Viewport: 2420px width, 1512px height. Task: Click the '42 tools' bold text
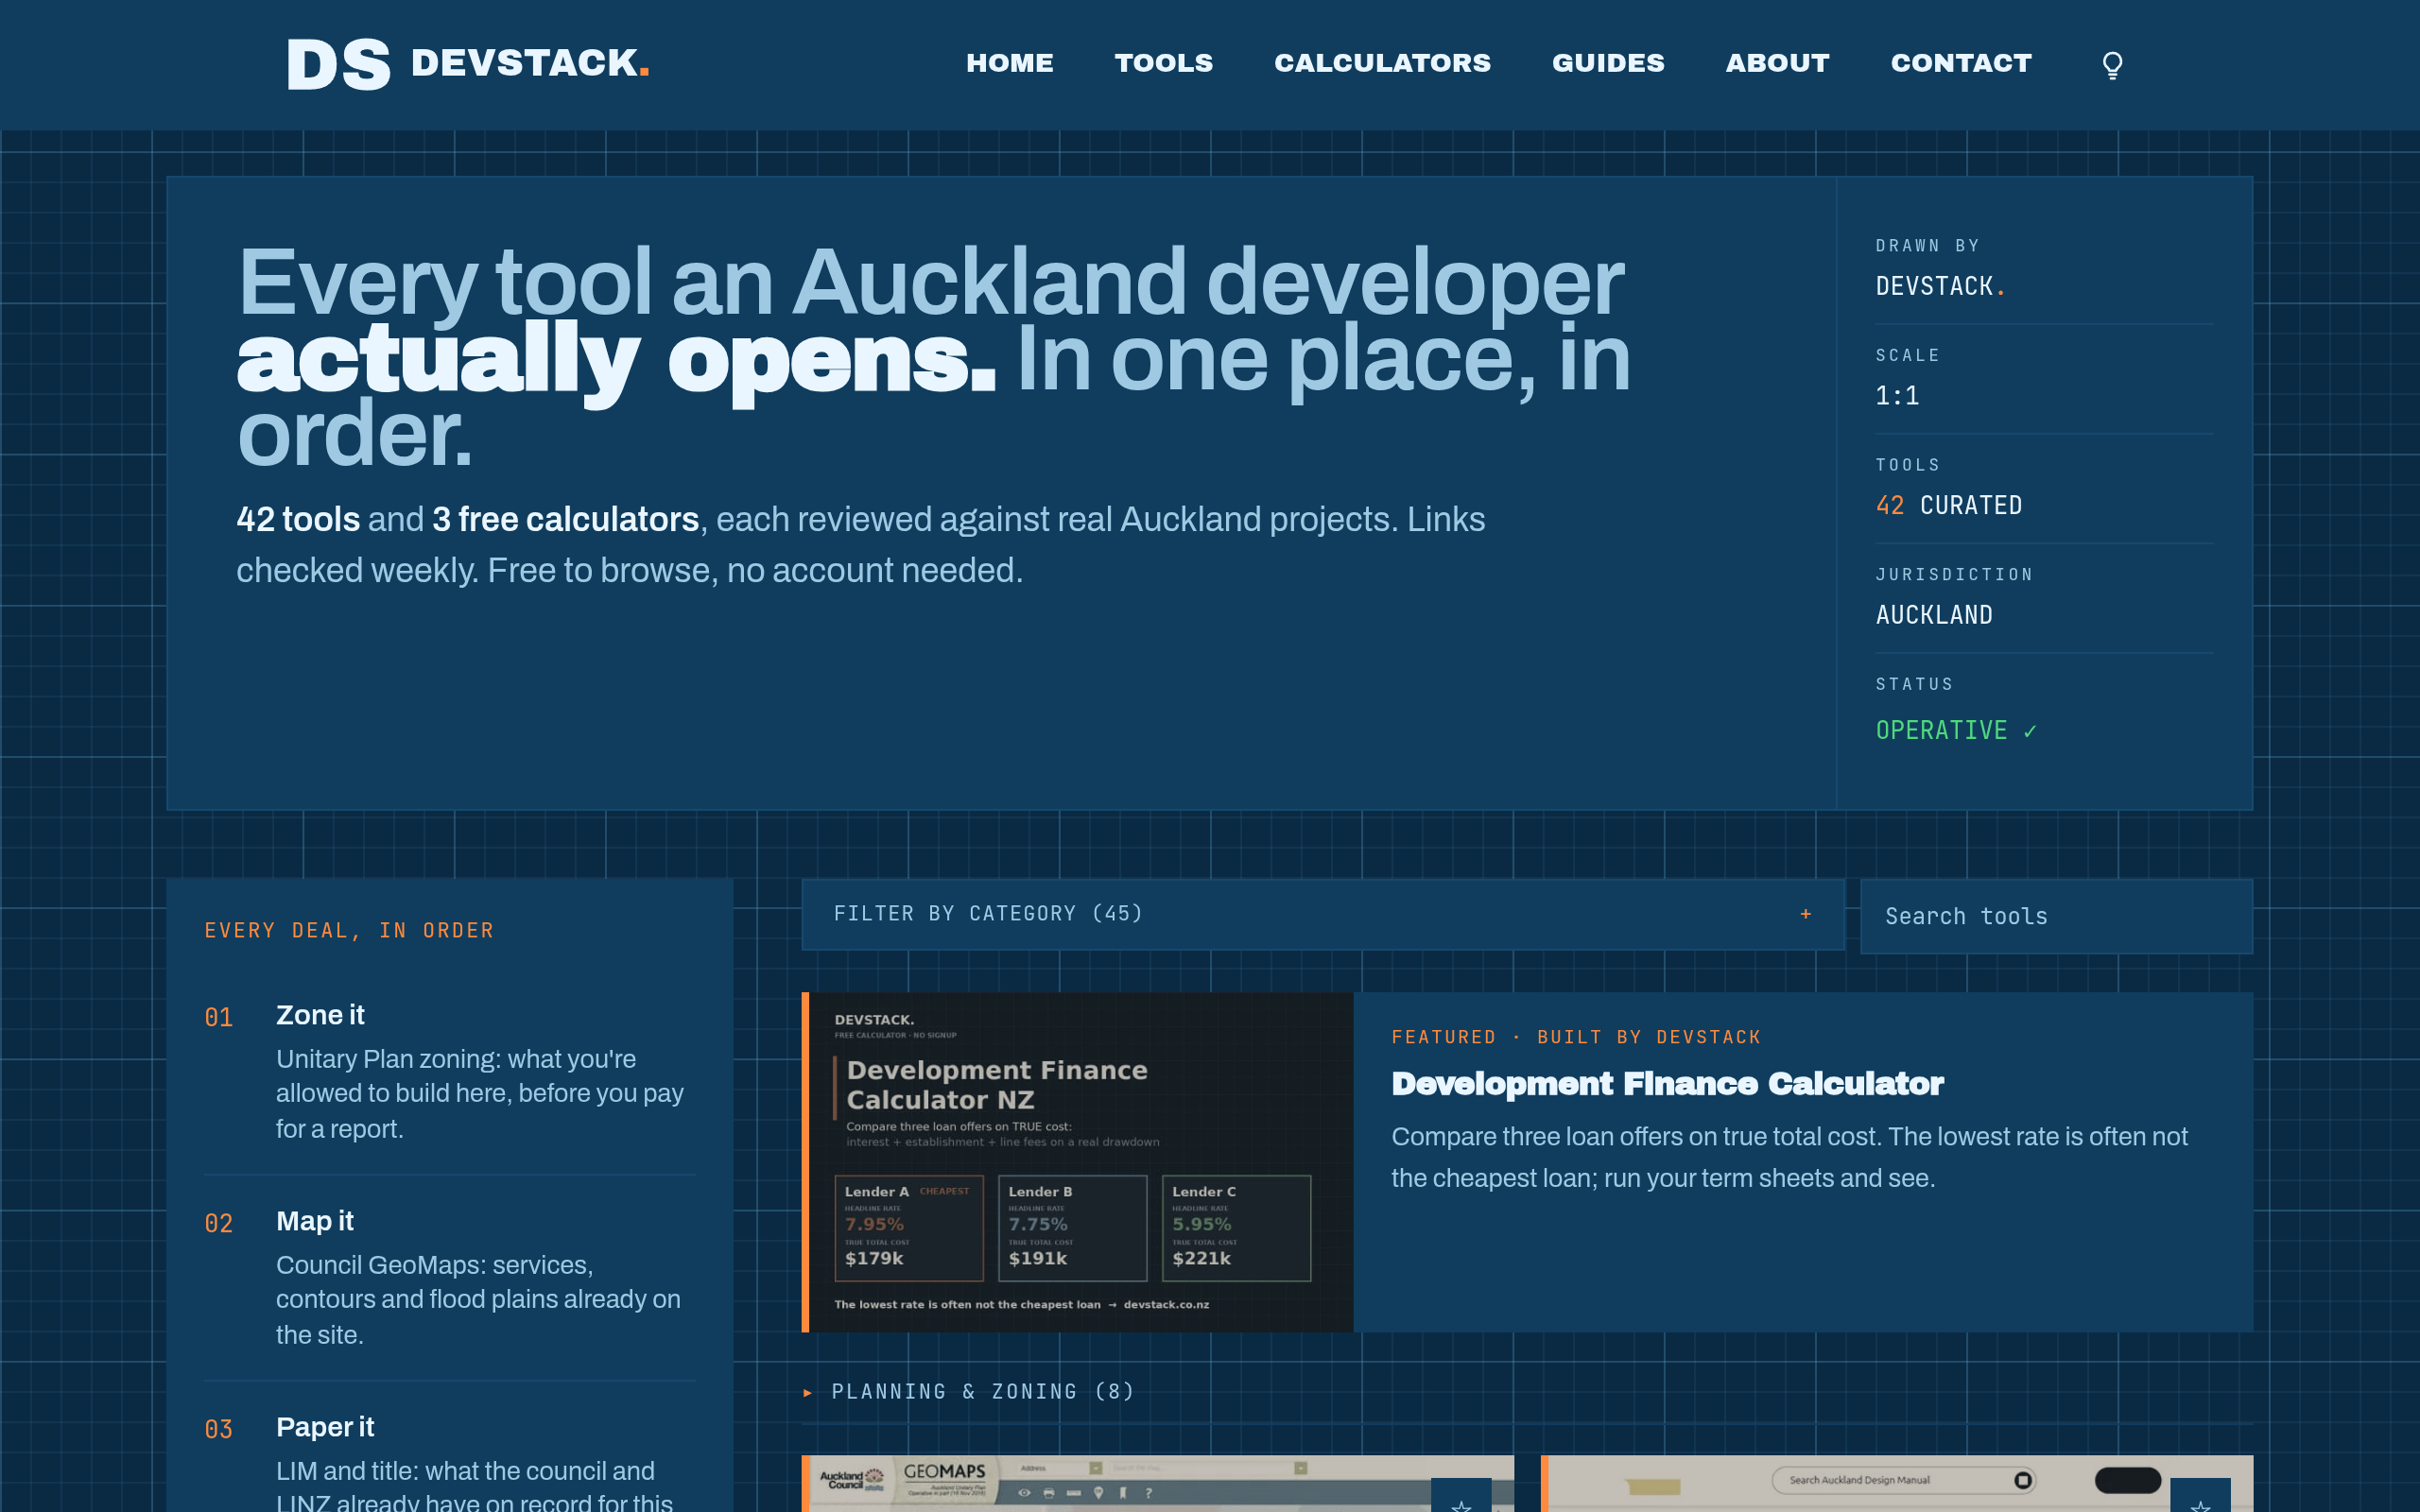point(298,520)
